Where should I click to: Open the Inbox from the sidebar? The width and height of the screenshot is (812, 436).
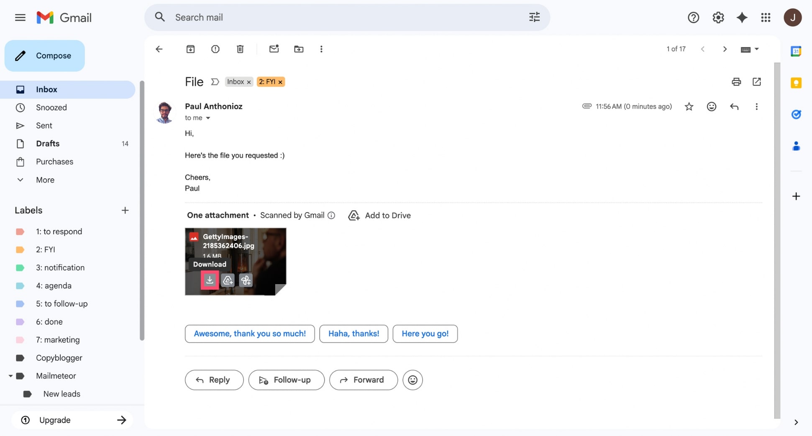pos(46,89)
